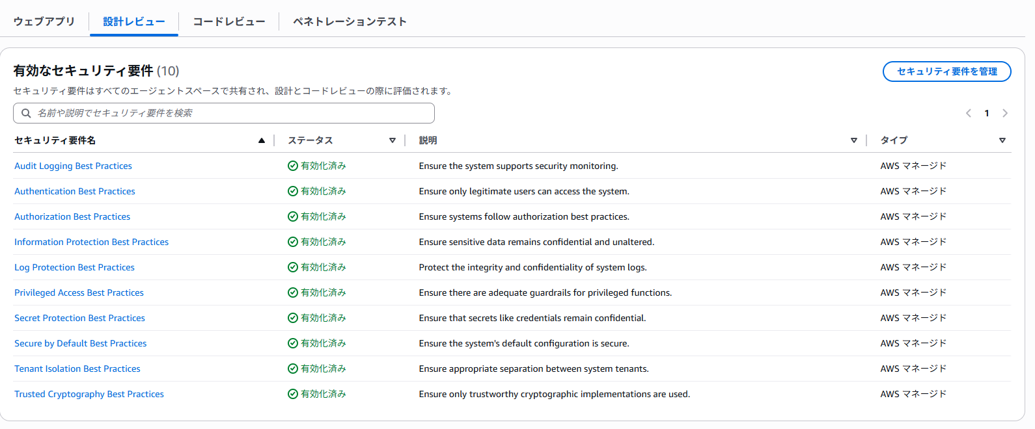The width and height of the screenshot is (1035, 429).
Task: Click 'Ensure systems follow authorization best practices.'
Action: [x=524, y=216]
